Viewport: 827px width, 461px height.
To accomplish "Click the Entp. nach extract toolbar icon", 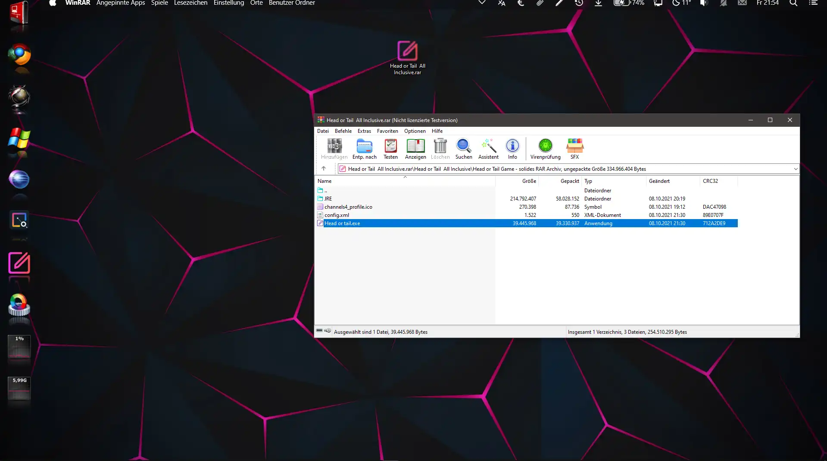I will pos(364,149).
